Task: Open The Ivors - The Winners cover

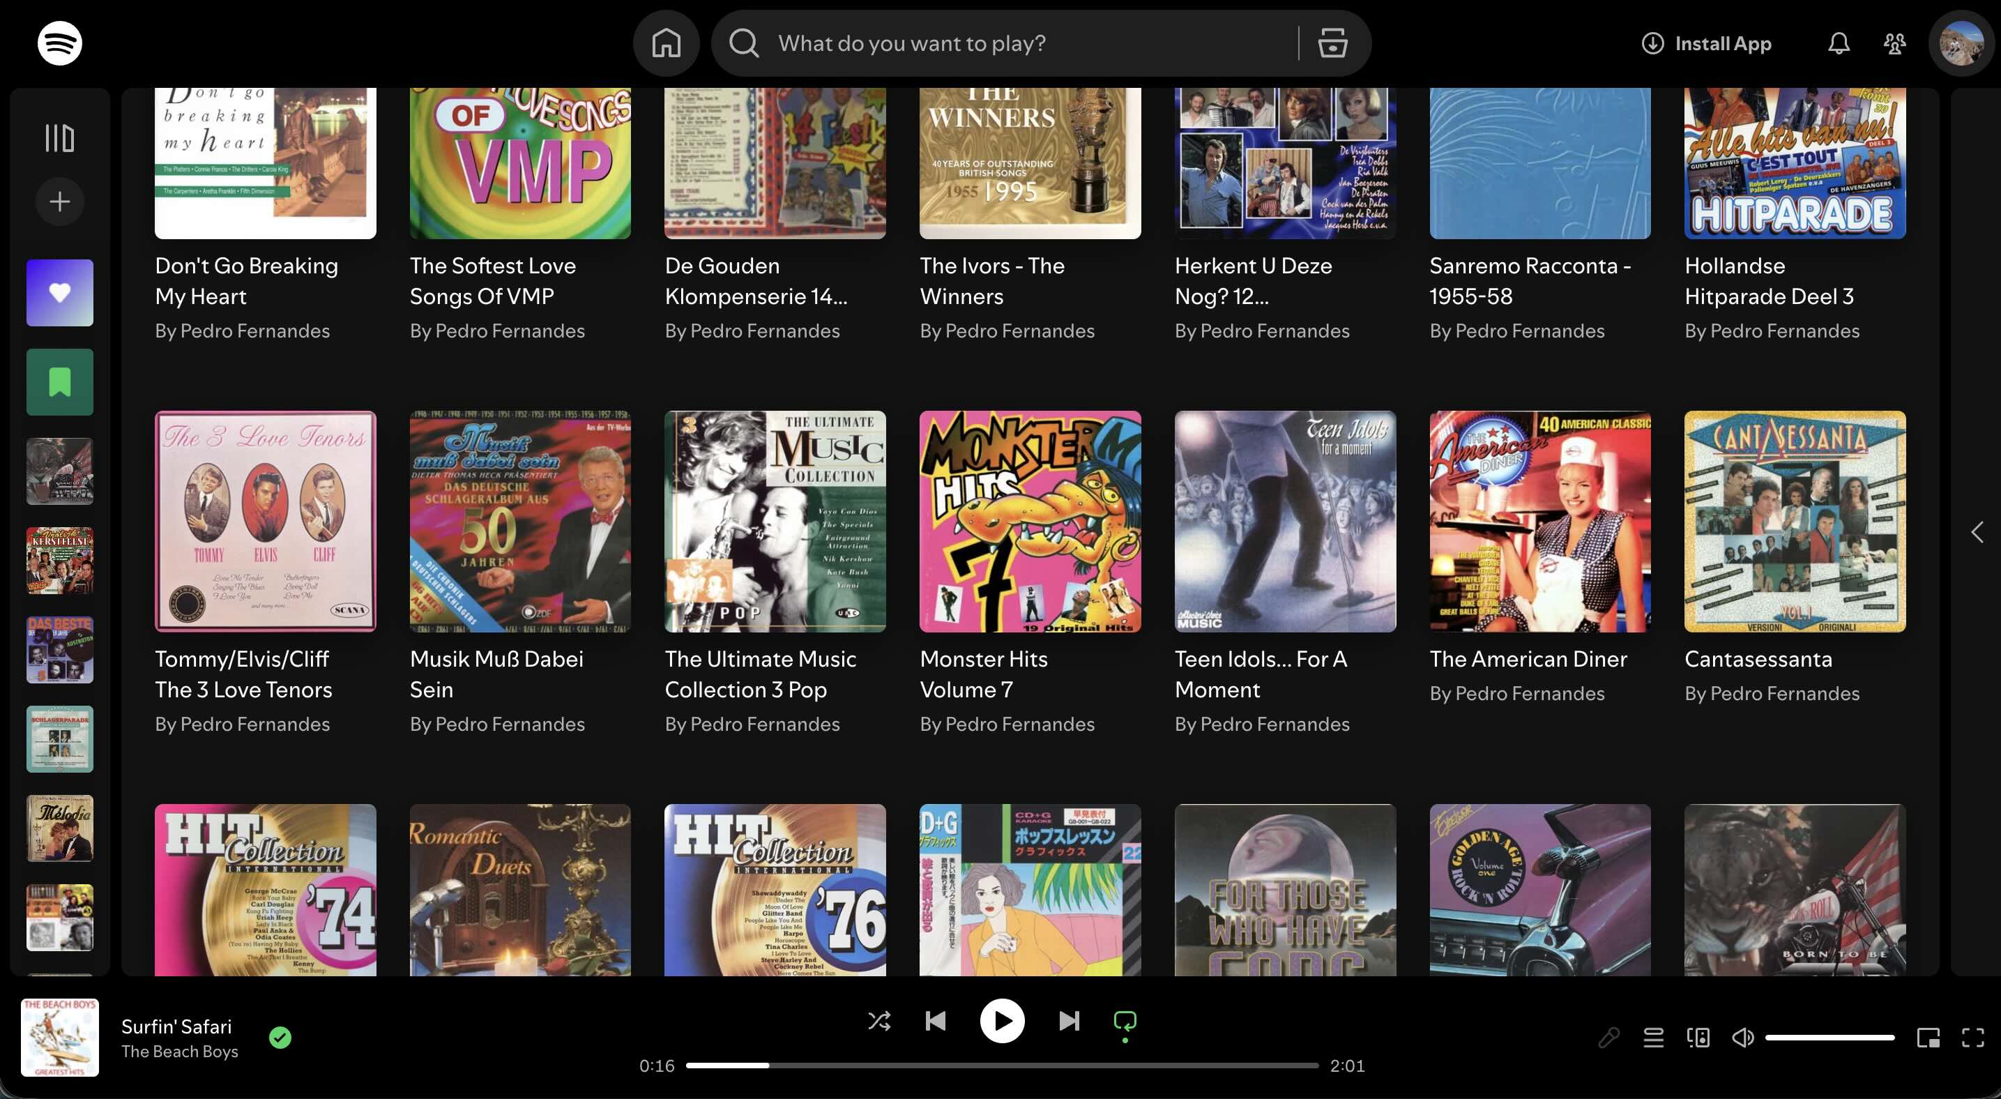Action: coord(1030,163)
